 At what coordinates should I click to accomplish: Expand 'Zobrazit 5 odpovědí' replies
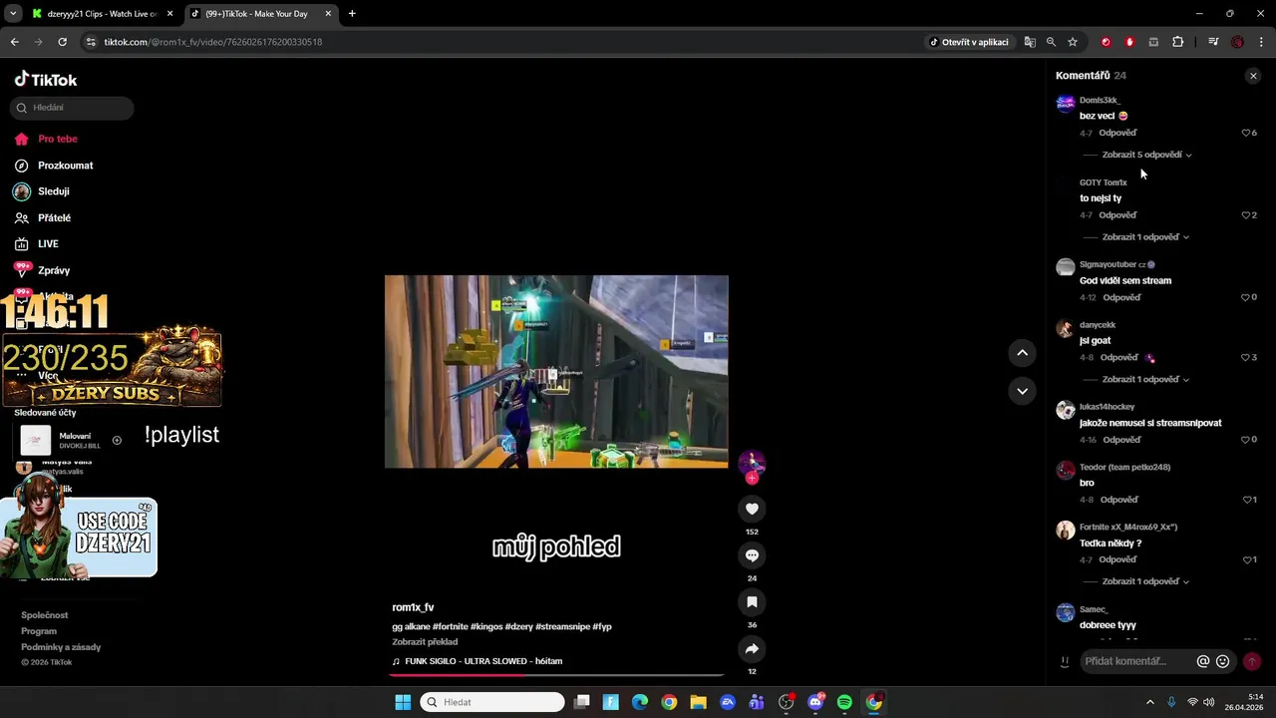tap(1146, 155)
